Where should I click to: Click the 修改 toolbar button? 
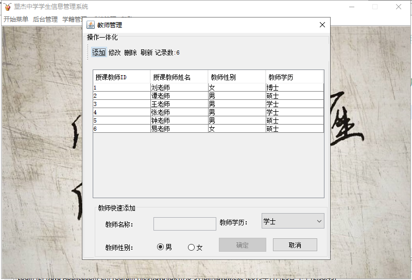(114, 52)
